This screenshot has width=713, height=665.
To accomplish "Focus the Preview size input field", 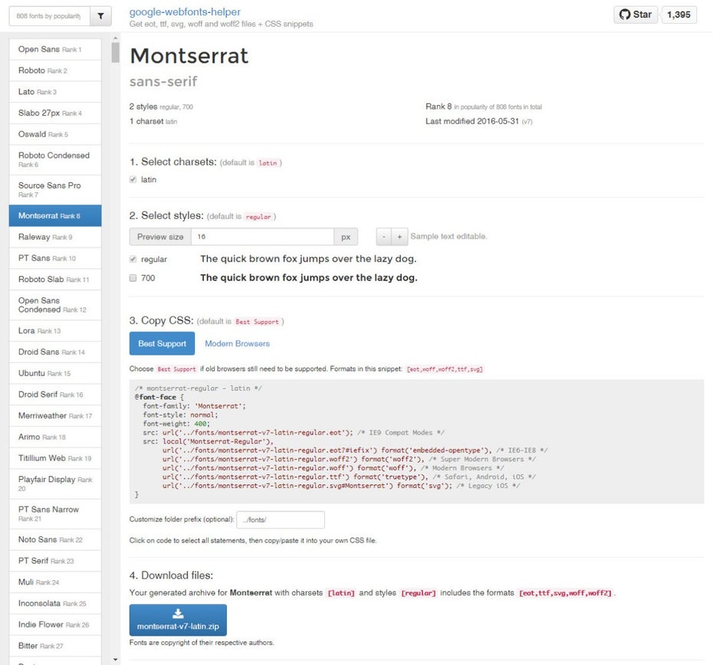I will pos(262,237).
